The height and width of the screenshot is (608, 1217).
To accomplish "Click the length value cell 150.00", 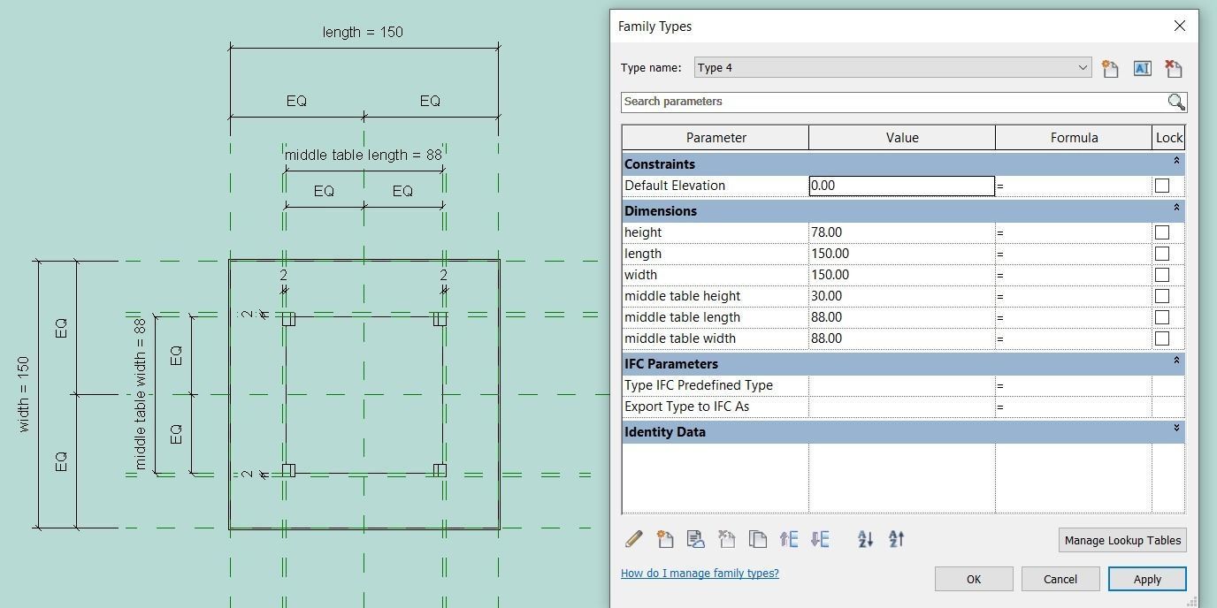I will tap(902, 254).
